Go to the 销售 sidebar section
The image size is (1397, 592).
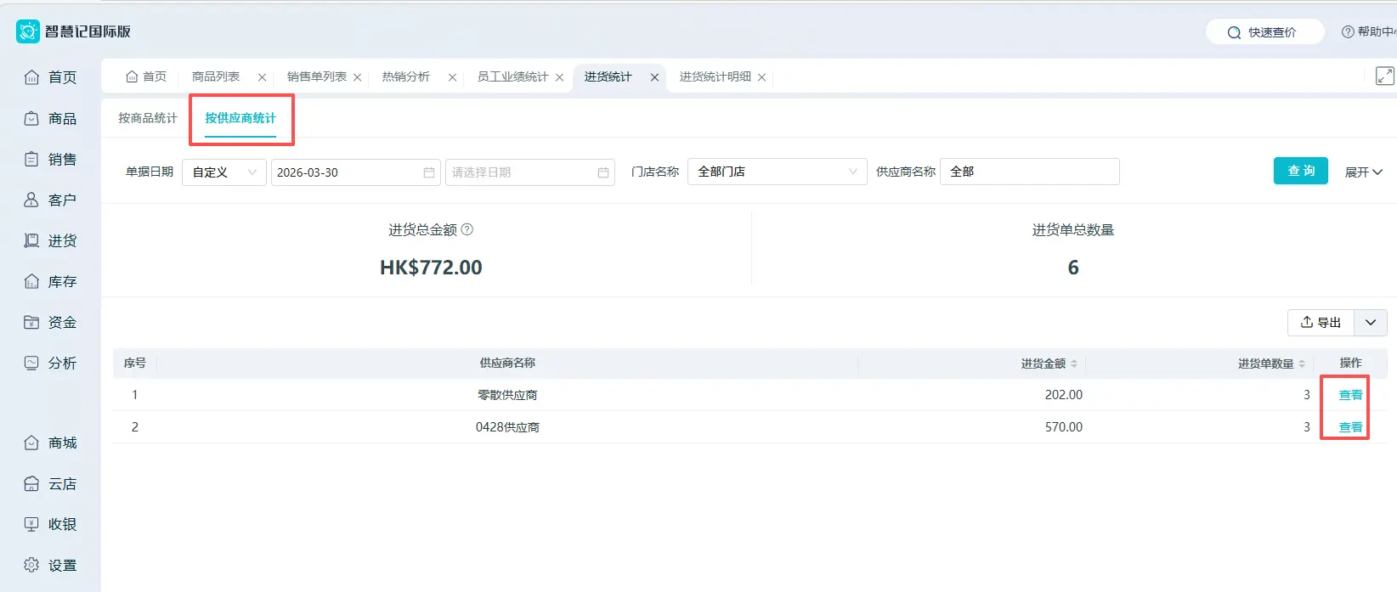[50, 159]
